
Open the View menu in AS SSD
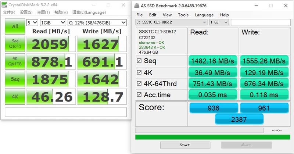pos(167,15)
